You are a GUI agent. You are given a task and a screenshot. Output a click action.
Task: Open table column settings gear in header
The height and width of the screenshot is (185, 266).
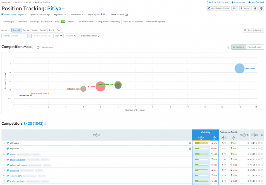click(262, 135)
